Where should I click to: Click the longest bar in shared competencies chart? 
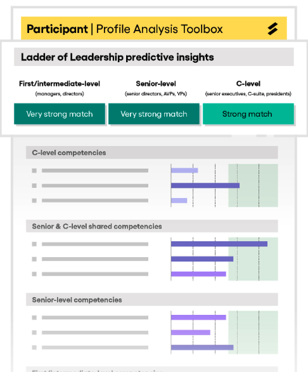point(219,244)
